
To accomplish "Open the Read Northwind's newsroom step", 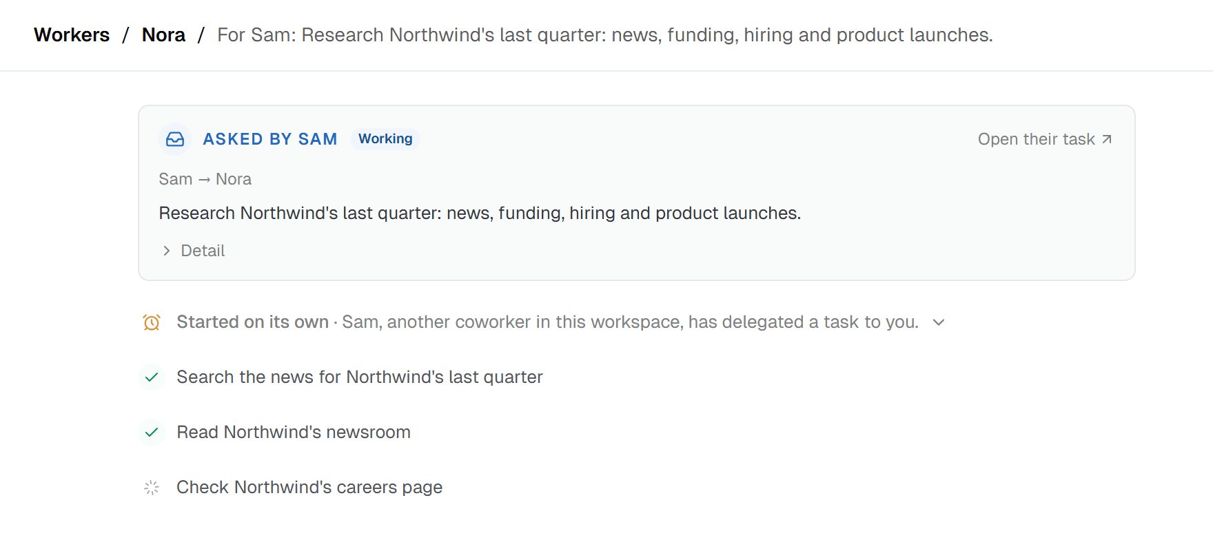I will tap(294, 433).
